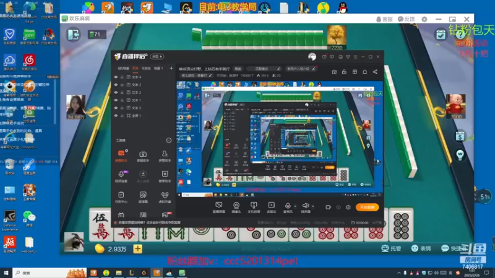
Task: Lock the 文本 3 layer
Action: point(122,85)
